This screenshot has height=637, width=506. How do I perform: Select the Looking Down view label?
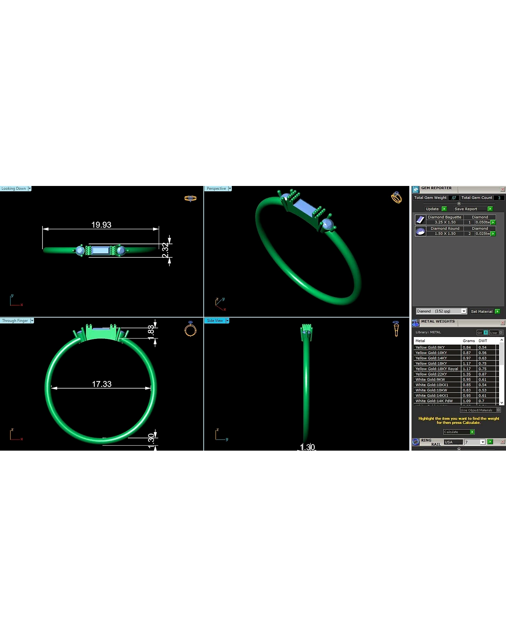[x=13, y=188]
